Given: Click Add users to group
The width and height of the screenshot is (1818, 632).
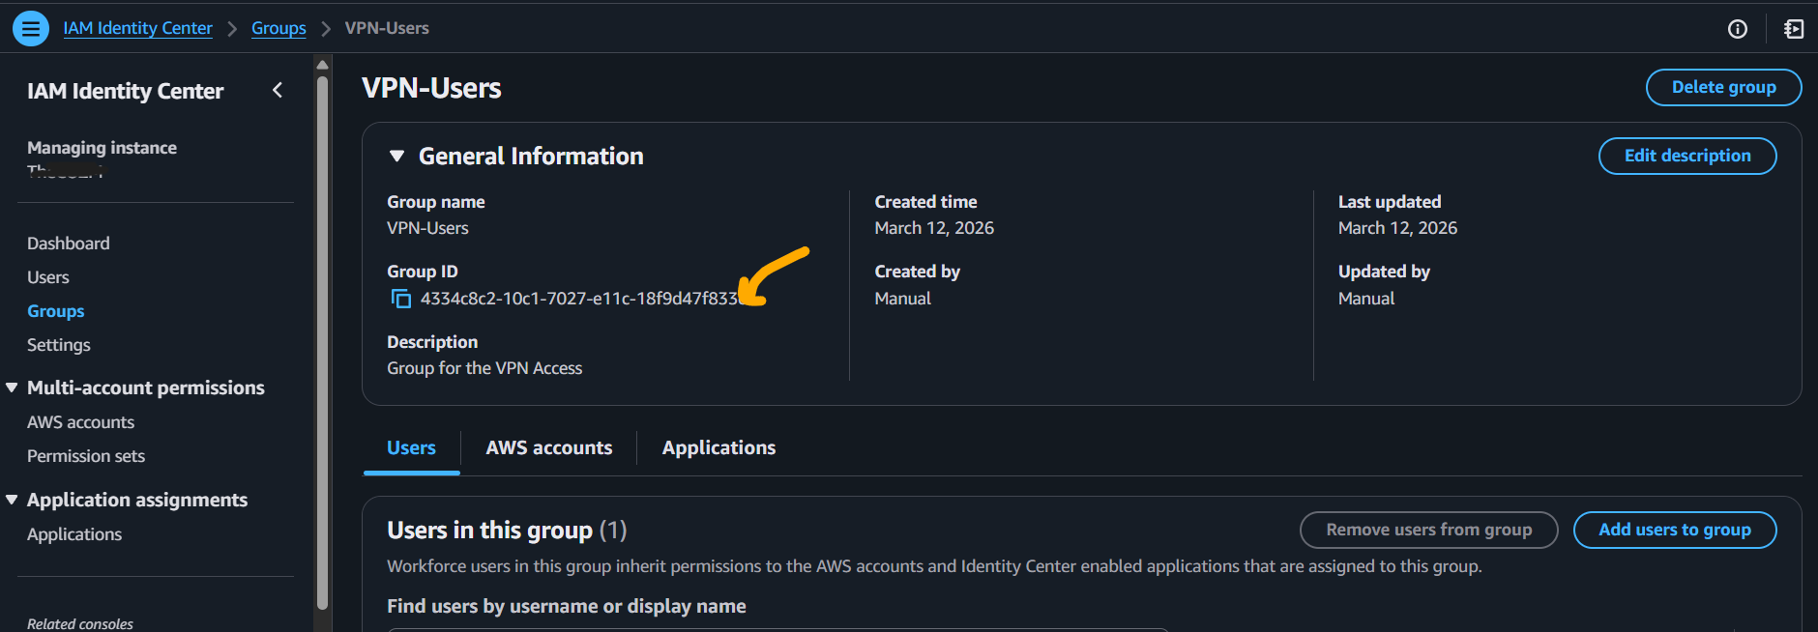Looking at the screenshot, I should coord(1675,530).
